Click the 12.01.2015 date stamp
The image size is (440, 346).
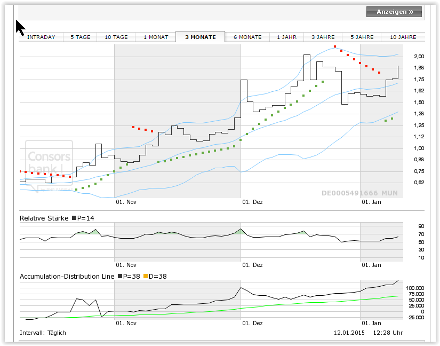(348, 333)
